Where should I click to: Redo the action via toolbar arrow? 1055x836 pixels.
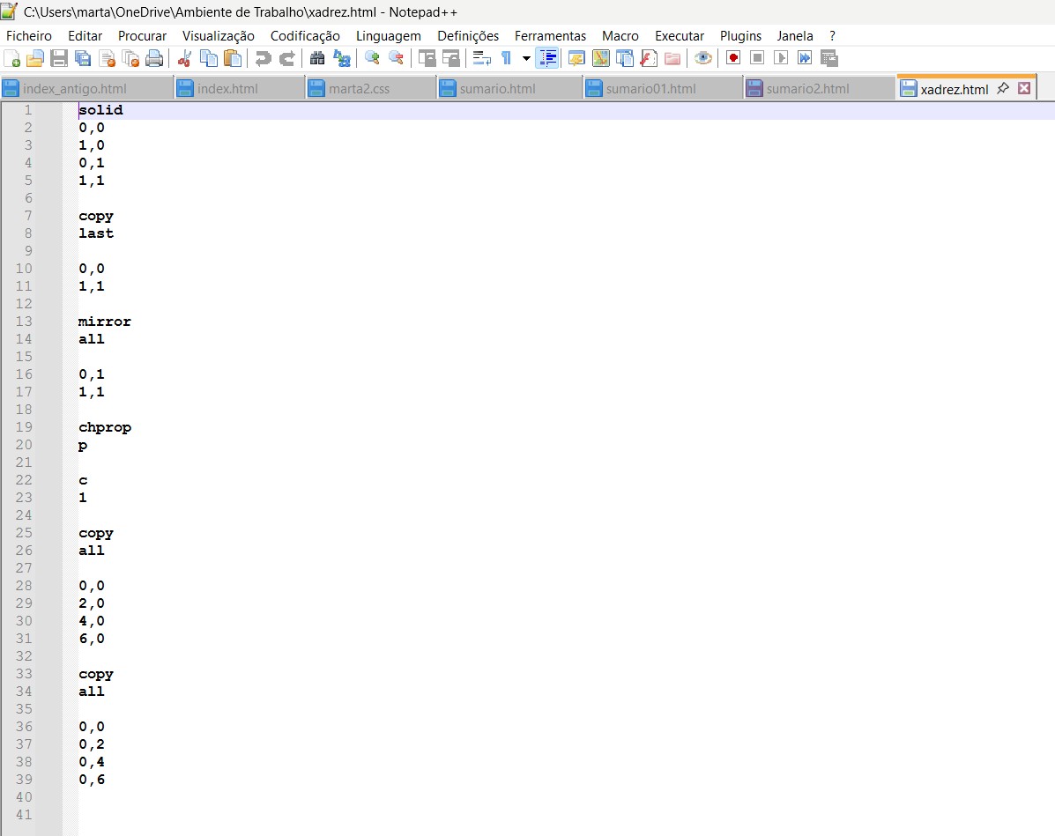point(286,58)
